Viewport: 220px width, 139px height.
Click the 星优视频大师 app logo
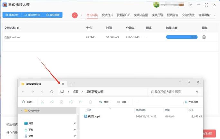(x=5, y=5)
